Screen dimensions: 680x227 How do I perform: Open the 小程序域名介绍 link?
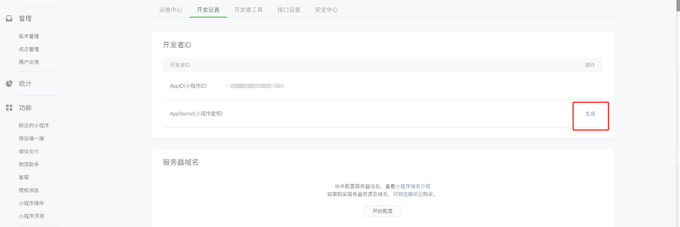click(413, 186)
